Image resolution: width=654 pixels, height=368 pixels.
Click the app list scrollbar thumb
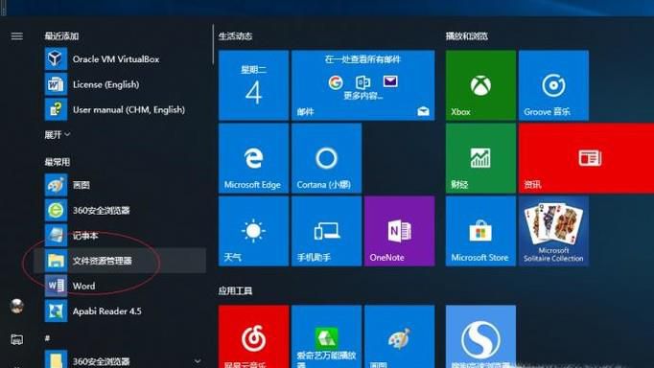[x=213, y=44]
